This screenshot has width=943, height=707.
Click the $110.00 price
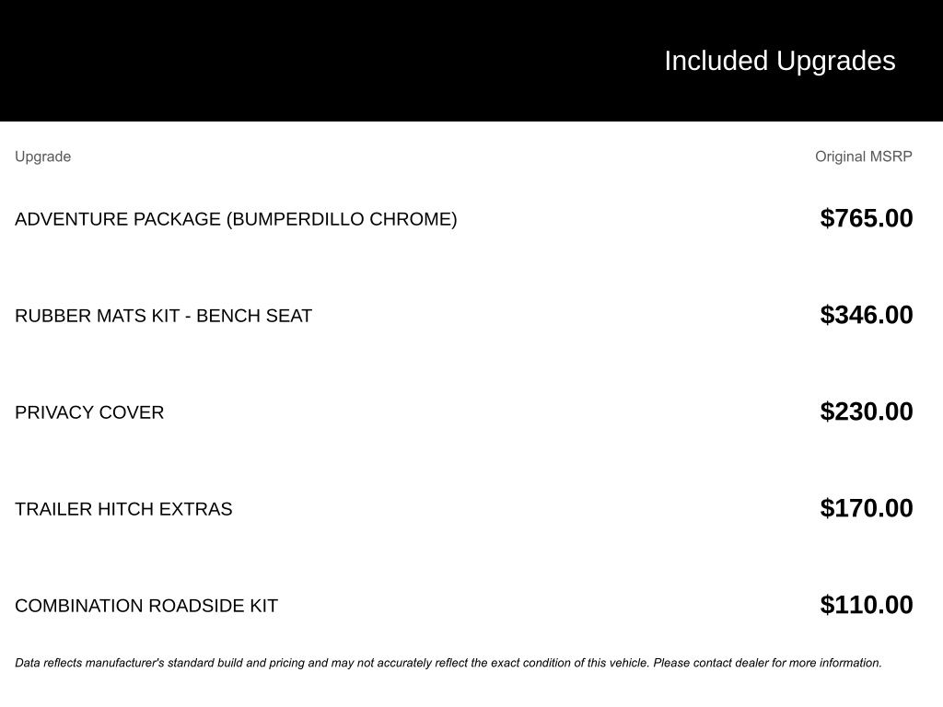866,605
